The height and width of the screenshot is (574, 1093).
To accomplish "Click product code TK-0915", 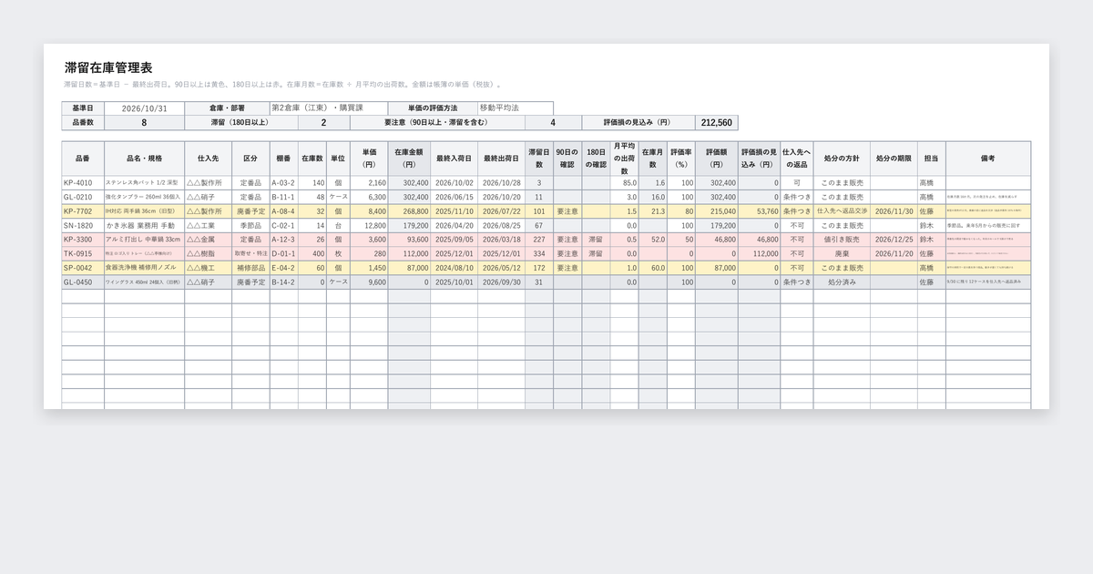I will point(83,253).
